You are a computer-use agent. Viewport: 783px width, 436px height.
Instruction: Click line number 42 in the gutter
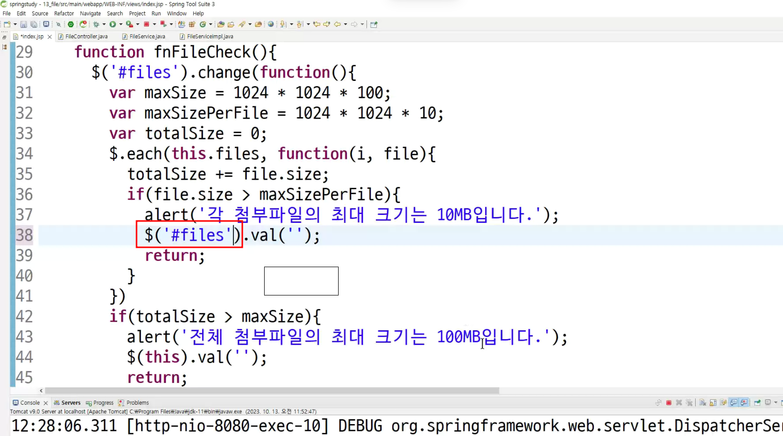coord(24,316)
